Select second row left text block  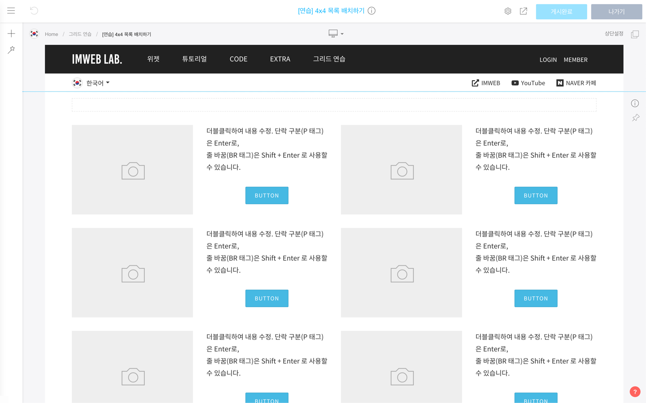267,252
